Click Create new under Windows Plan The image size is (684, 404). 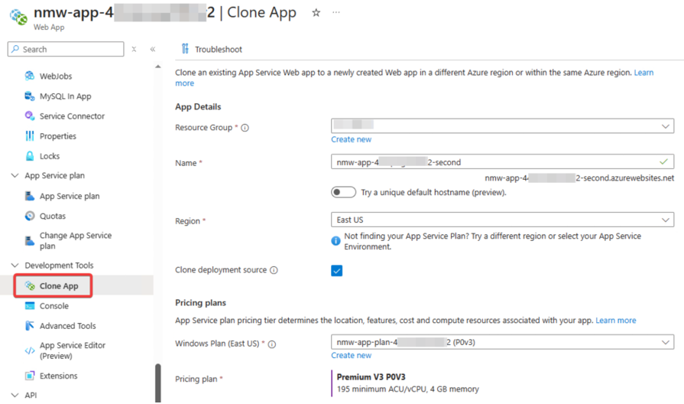pos(351,355)
